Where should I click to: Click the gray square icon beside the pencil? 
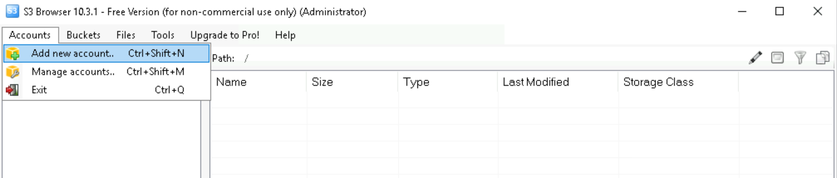777,58
